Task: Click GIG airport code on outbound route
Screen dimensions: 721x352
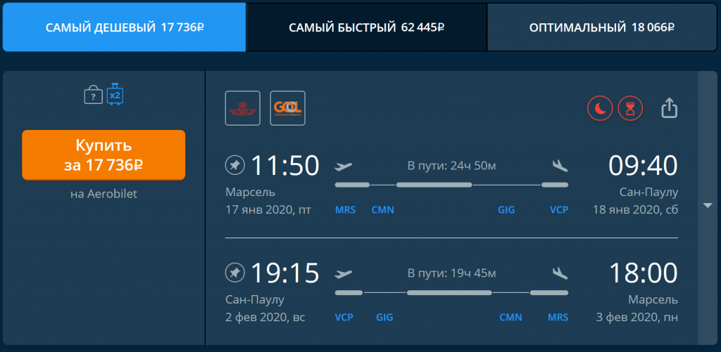Action: click(506, 210)
